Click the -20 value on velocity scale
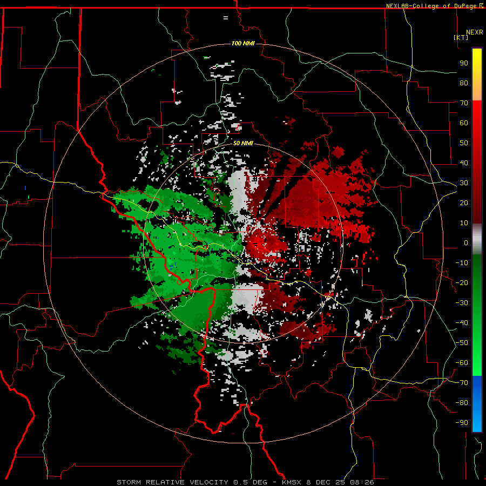Screen dimensions: 486x486 (x=462, y=282)
